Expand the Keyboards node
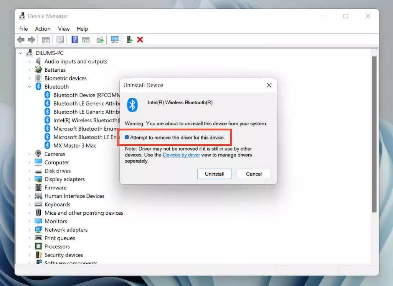Viewport: 393px width, 286px height. pyautogui.click(x=29, y=204)
